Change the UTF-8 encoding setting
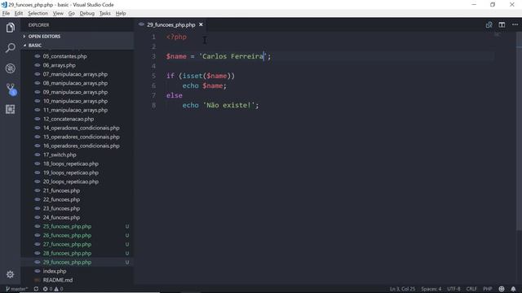This screenshot has width=522, height=293. 453,289
